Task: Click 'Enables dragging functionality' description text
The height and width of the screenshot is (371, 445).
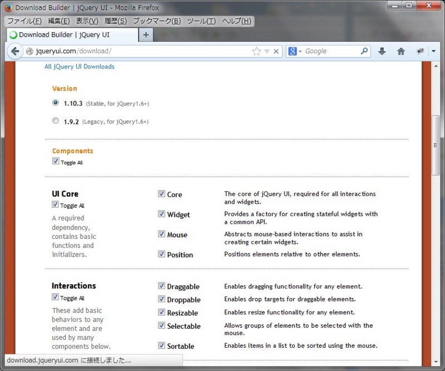Action: click(293, 287)
